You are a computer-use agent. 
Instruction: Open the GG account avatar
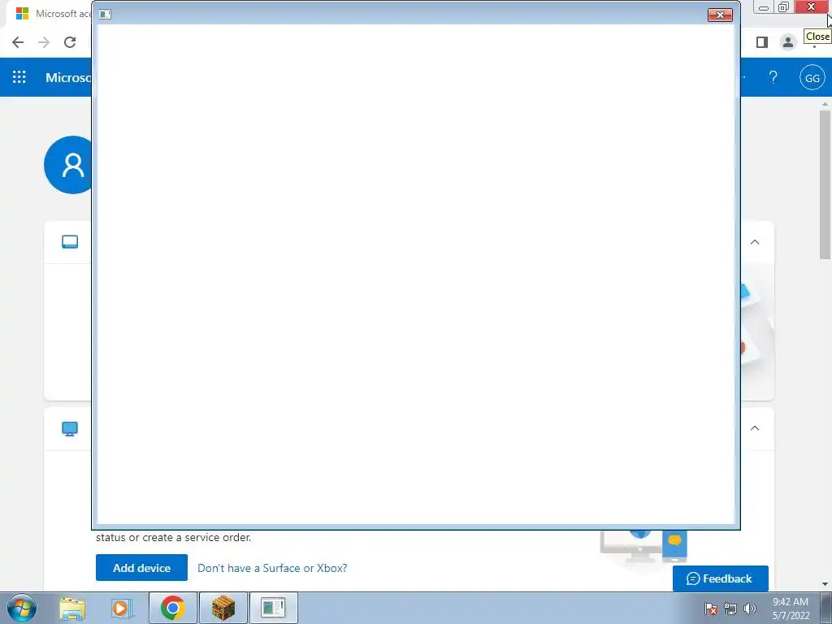tap(812, 78)
